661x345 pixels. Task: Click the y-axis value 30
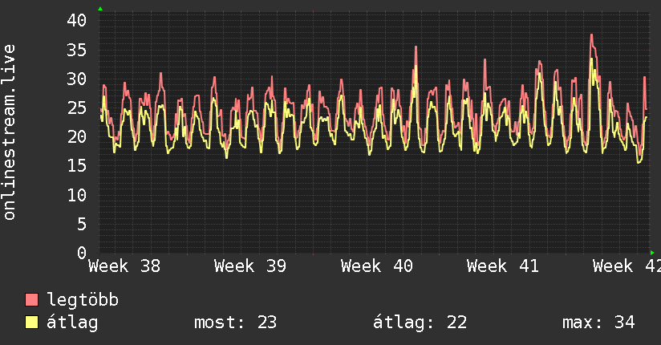click(77, 79)
